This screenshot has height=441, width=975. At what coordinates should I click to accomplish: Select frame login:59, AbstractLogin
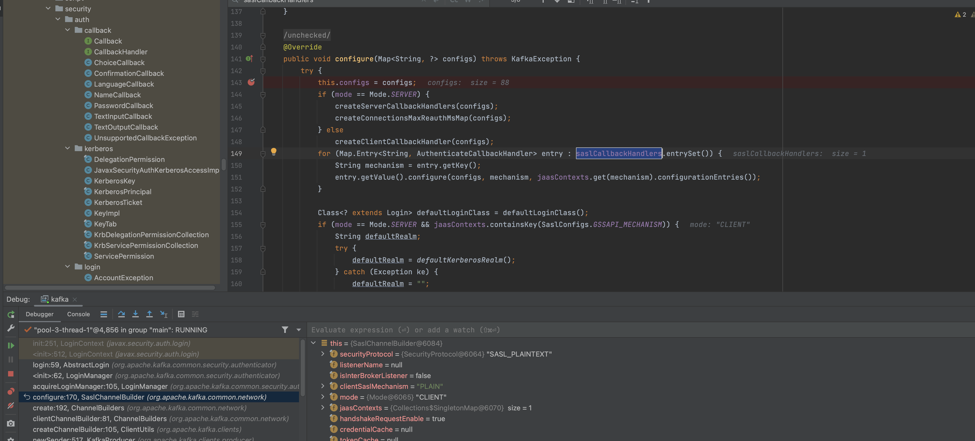(x=159, y=365)
